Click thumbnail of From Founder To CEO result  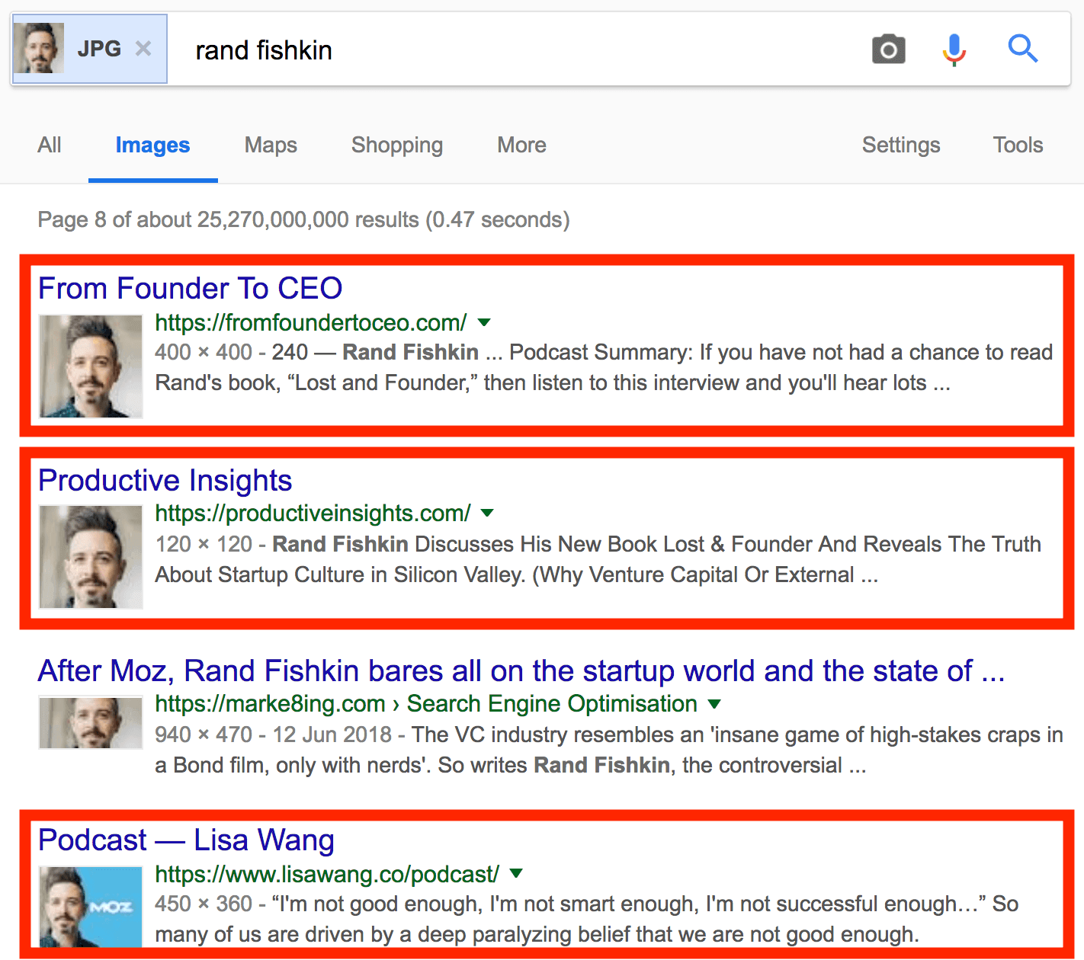click(91, 366)
